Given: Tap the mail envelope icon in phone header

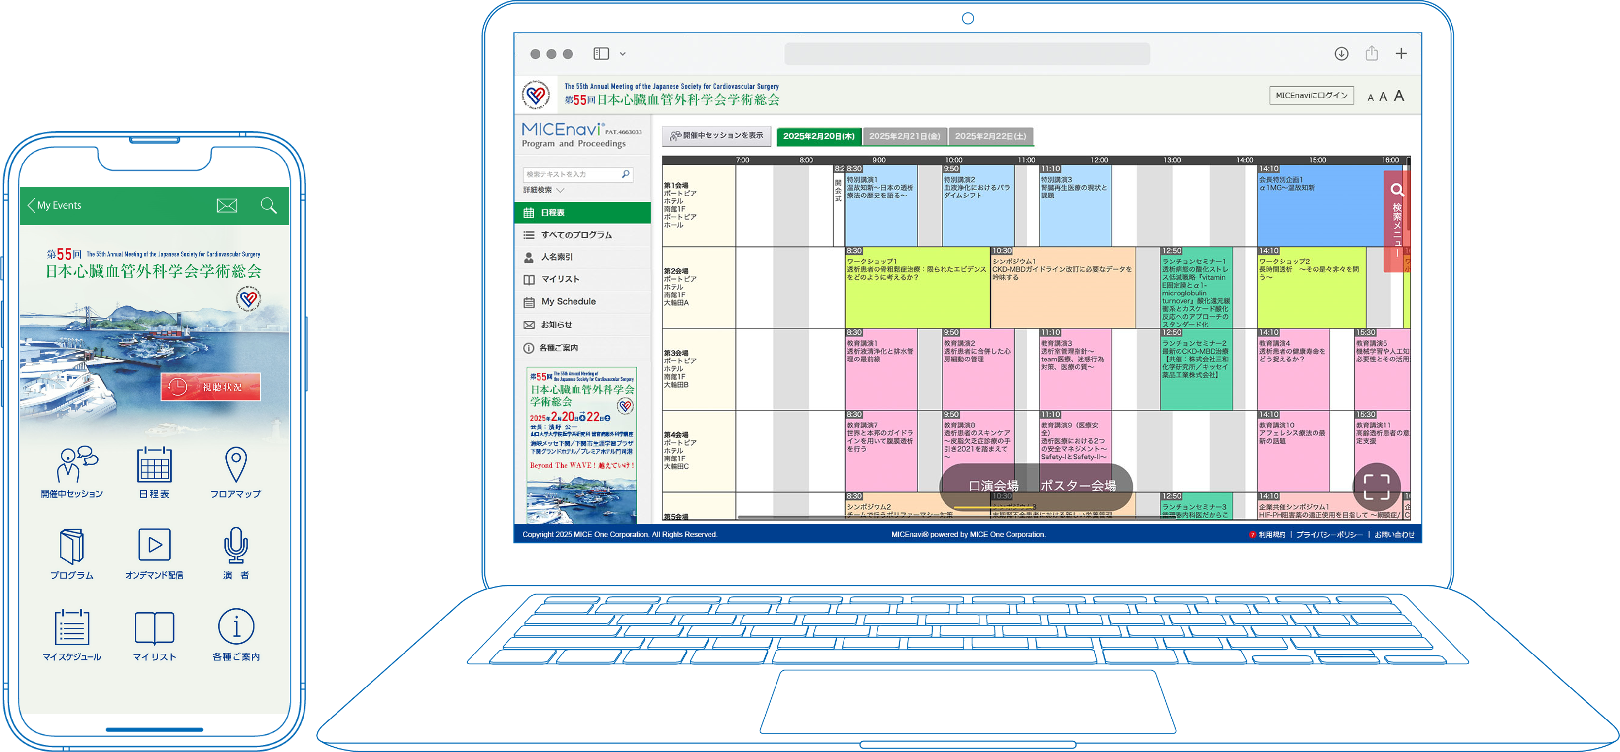Looking at the screenshot, I should (x=227, y=205).
